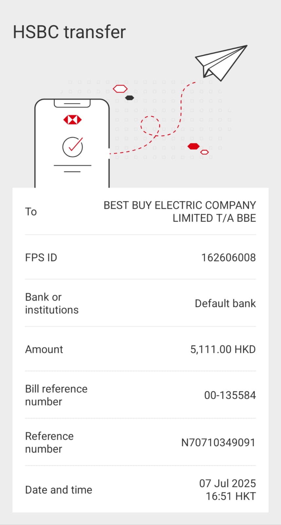Tap the "Default bank" value
This screenshot has height=525, width=281.
pyautogui.click(x=225, y=303)
